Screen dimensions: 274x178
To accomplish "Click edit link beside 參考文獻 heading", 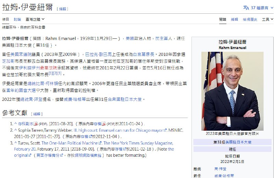I will (37, 114).
